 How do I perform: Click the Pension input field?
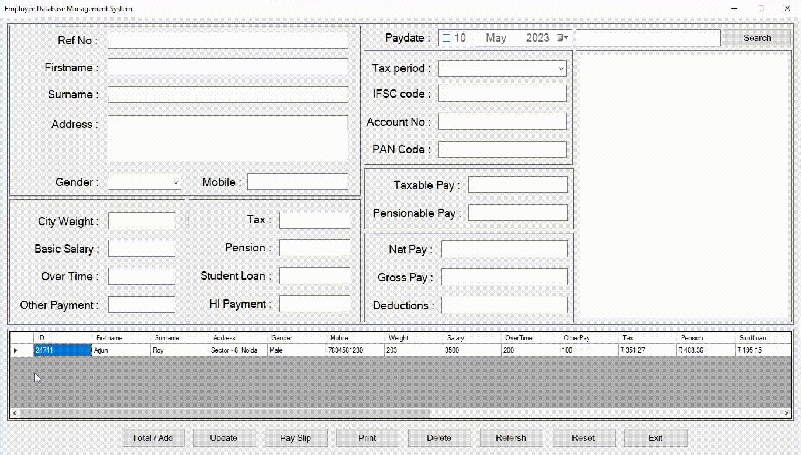(315, 248)
